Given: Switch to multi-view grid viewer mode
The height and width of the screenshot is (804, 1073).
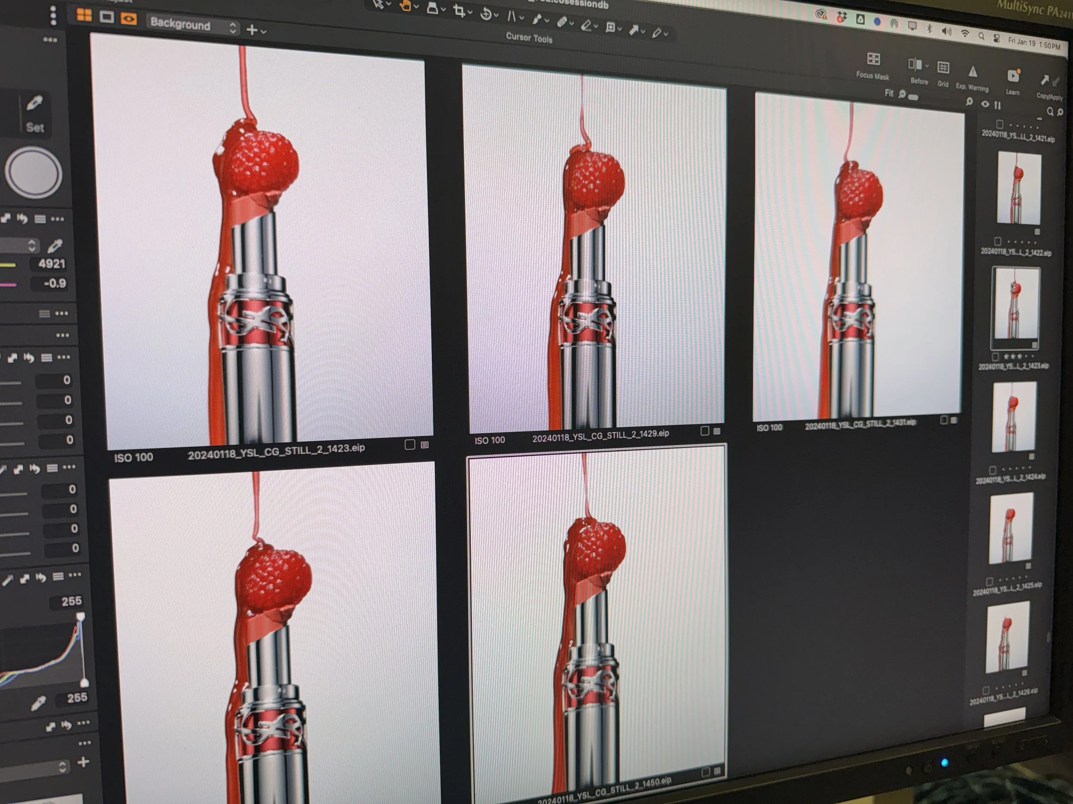Looking at the screenshot, I should [84, 15].
